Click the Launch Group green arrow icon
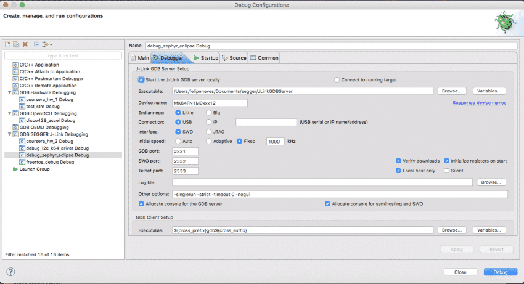This screenshot has height=284, width=524. 15,169
